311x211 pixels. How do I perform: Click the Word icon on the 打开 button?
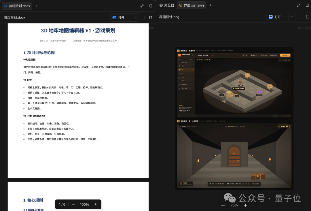[x=114, y=18]
